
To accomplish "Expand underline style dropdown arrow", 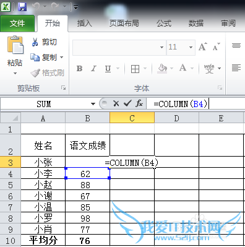I will tap(118, 68).
